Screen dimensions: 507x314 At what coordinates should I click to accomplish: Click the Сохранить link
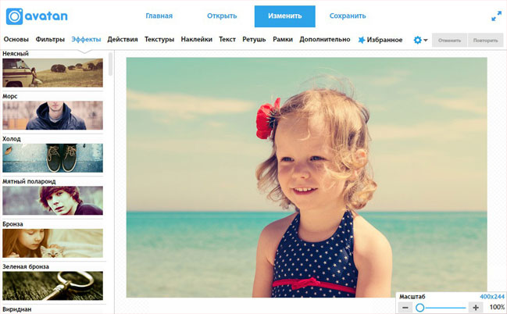[x=348, y=16]
